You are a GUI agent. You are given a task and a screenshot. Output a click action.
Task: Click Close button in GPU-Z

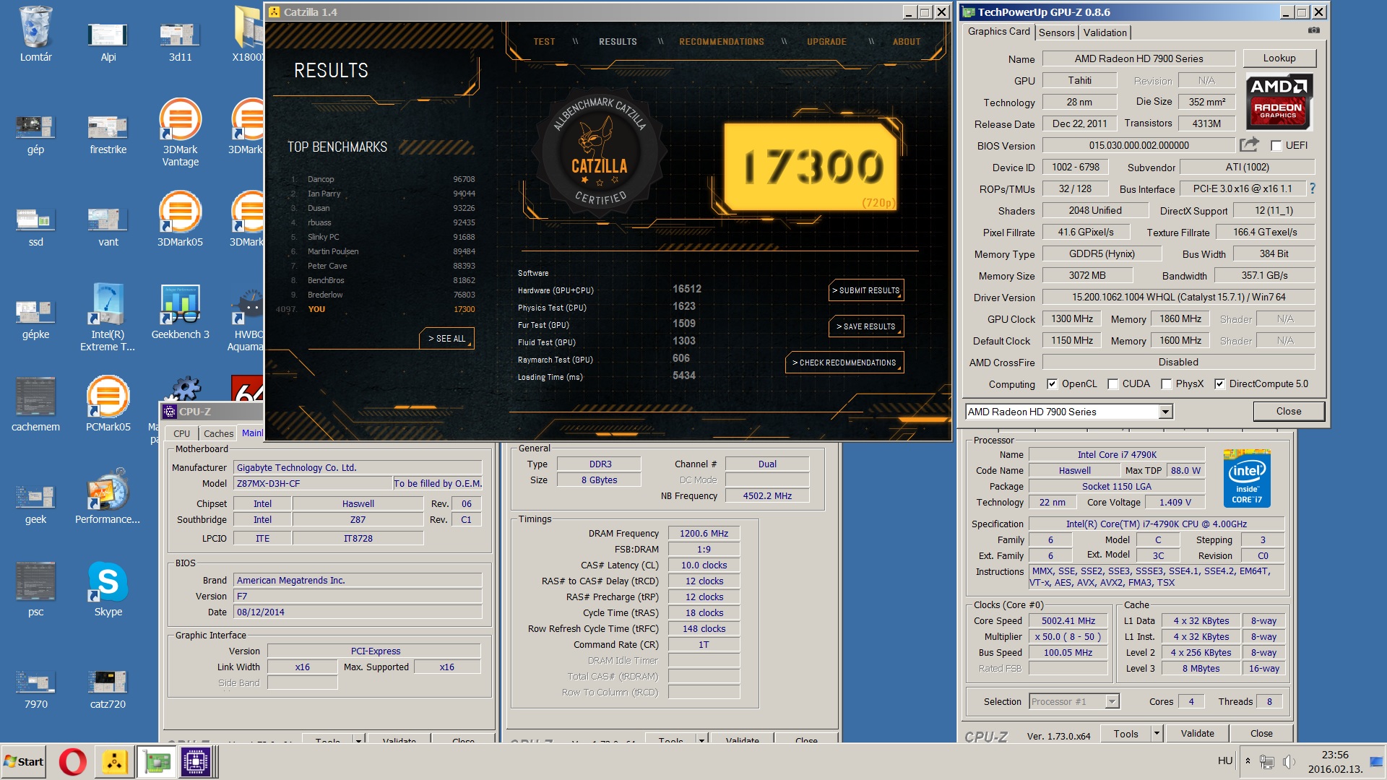click(1288, 411)
